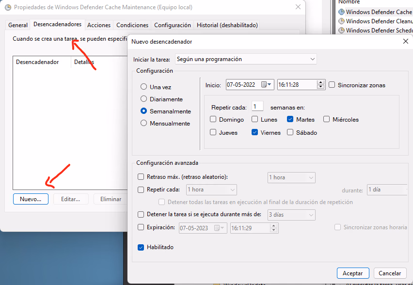Expand the Iniciar la tarea dropdown

[246, 59]
